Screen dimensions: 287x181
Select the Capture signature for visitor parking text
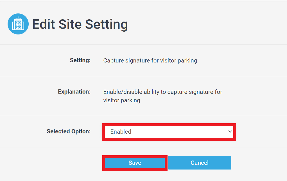pyautogui.click(x=150, y=61)
